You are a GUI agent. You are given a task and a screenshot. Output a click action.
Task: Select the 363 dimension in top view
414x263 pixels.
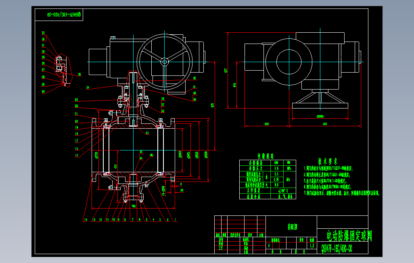(325, 124)
